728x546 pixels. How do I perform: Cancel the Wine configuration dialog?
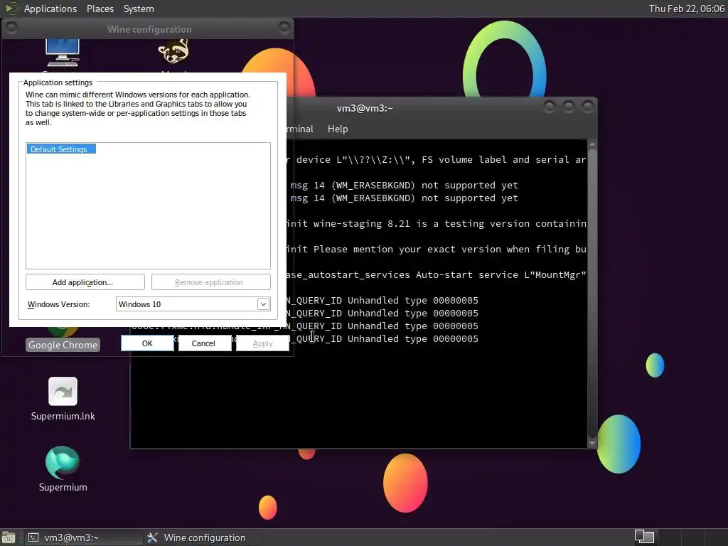pyautogui.click(x=203, y=343)
